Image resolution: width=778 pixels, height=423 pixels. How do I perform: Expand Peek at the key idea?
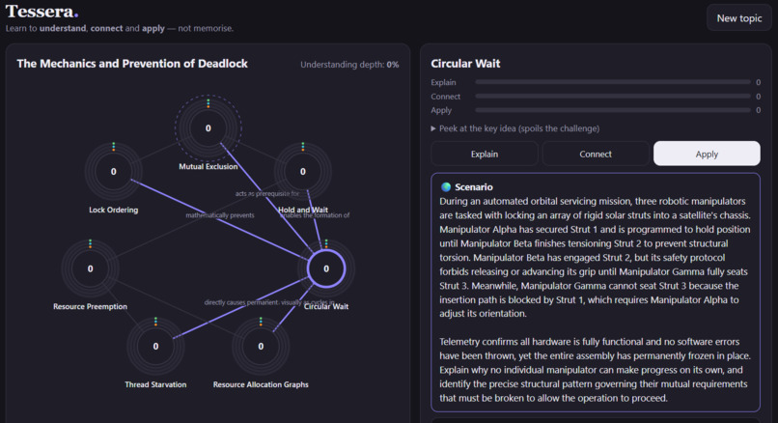point(515,128)
